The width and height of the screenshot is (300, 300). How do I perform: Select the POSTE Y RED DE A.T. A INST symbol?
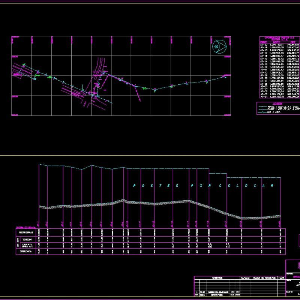click(263, 109)
